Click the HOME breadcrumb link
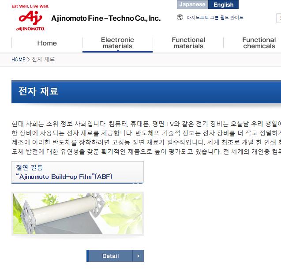 (x=18, y=59)
